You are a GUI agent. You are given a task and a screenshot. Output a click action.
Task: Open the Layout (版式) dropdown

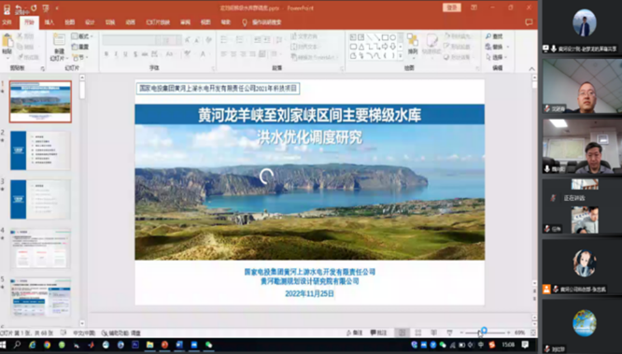tap(82, 36)
